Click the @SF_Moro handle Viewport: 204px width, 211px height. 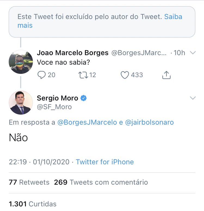tap(54, 107)
